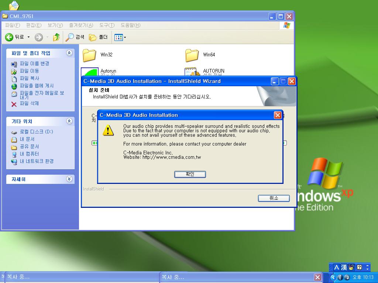
Task: Open 로컬 디스크 (D:) drive icon
Action: tap(14, 132)
